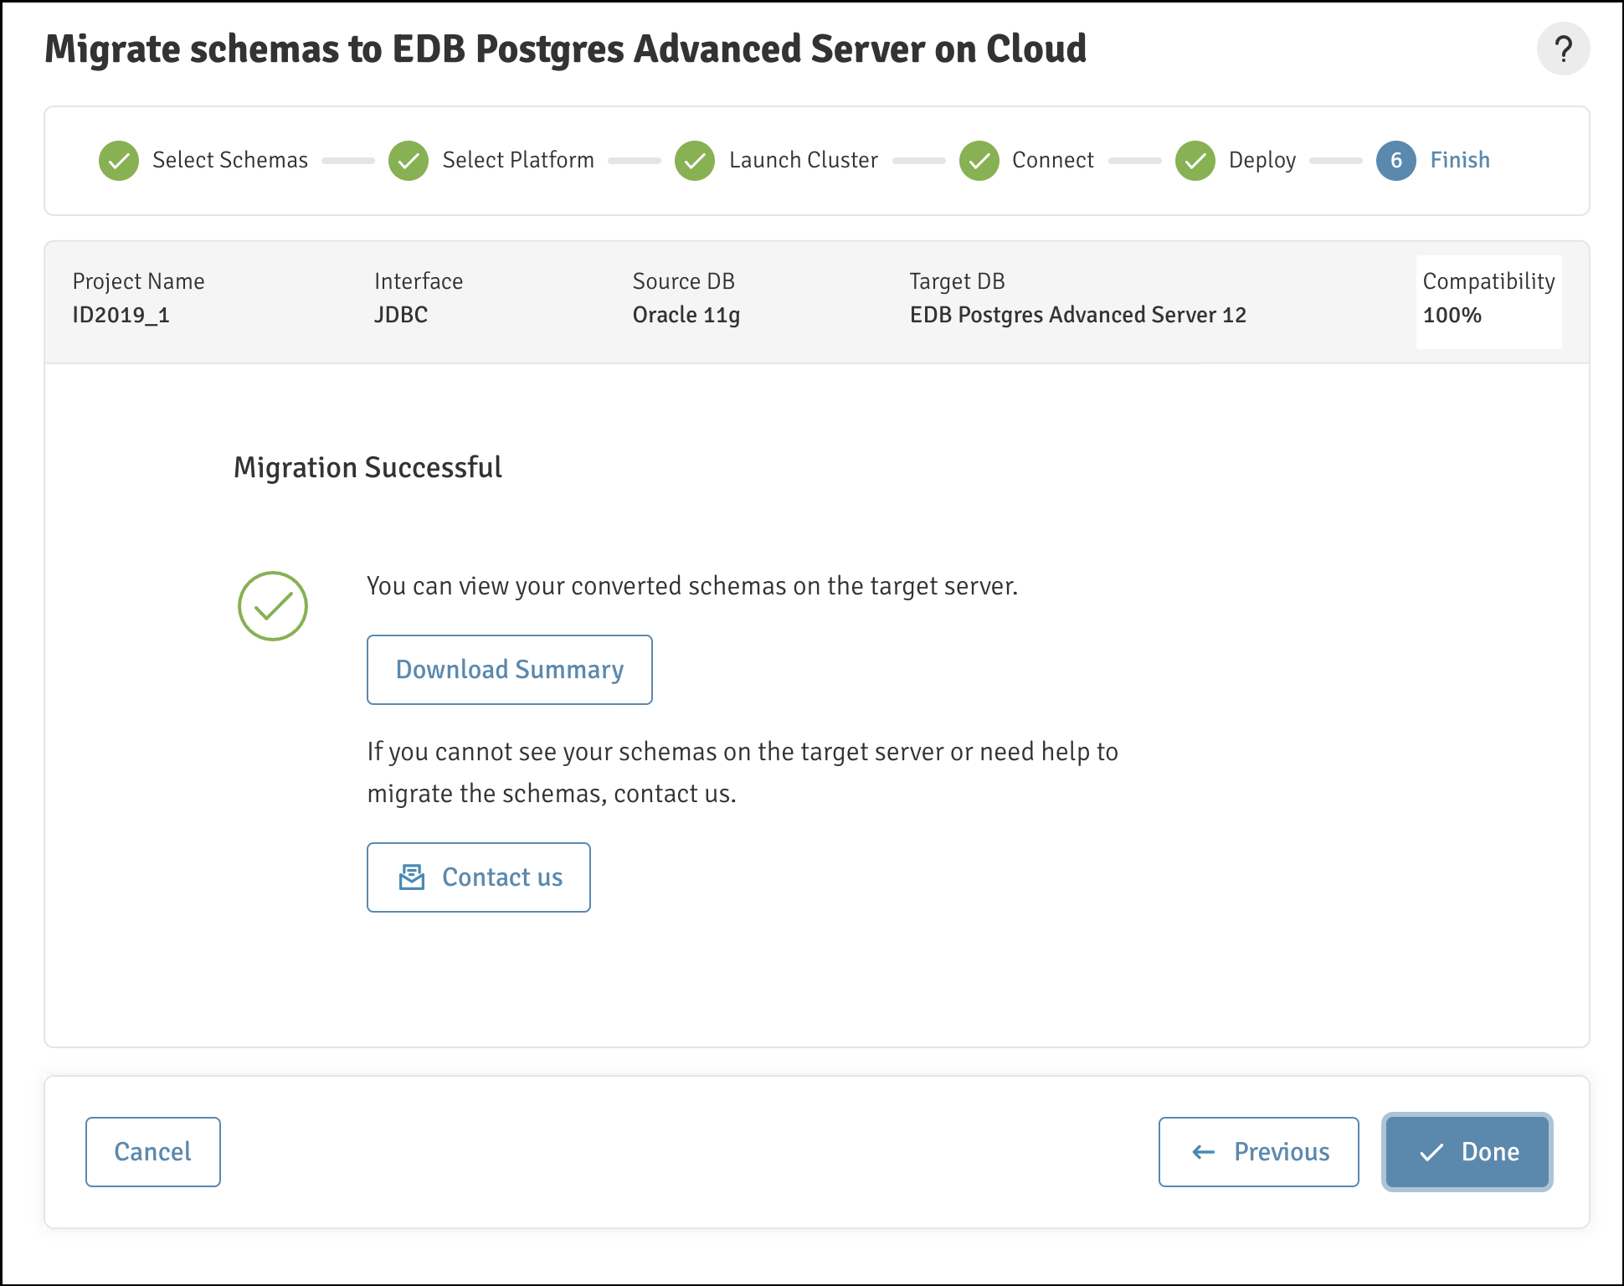Click the Deploy step green checkmark
The image size is (1624, 1286).
click(x=1195, y=161)
